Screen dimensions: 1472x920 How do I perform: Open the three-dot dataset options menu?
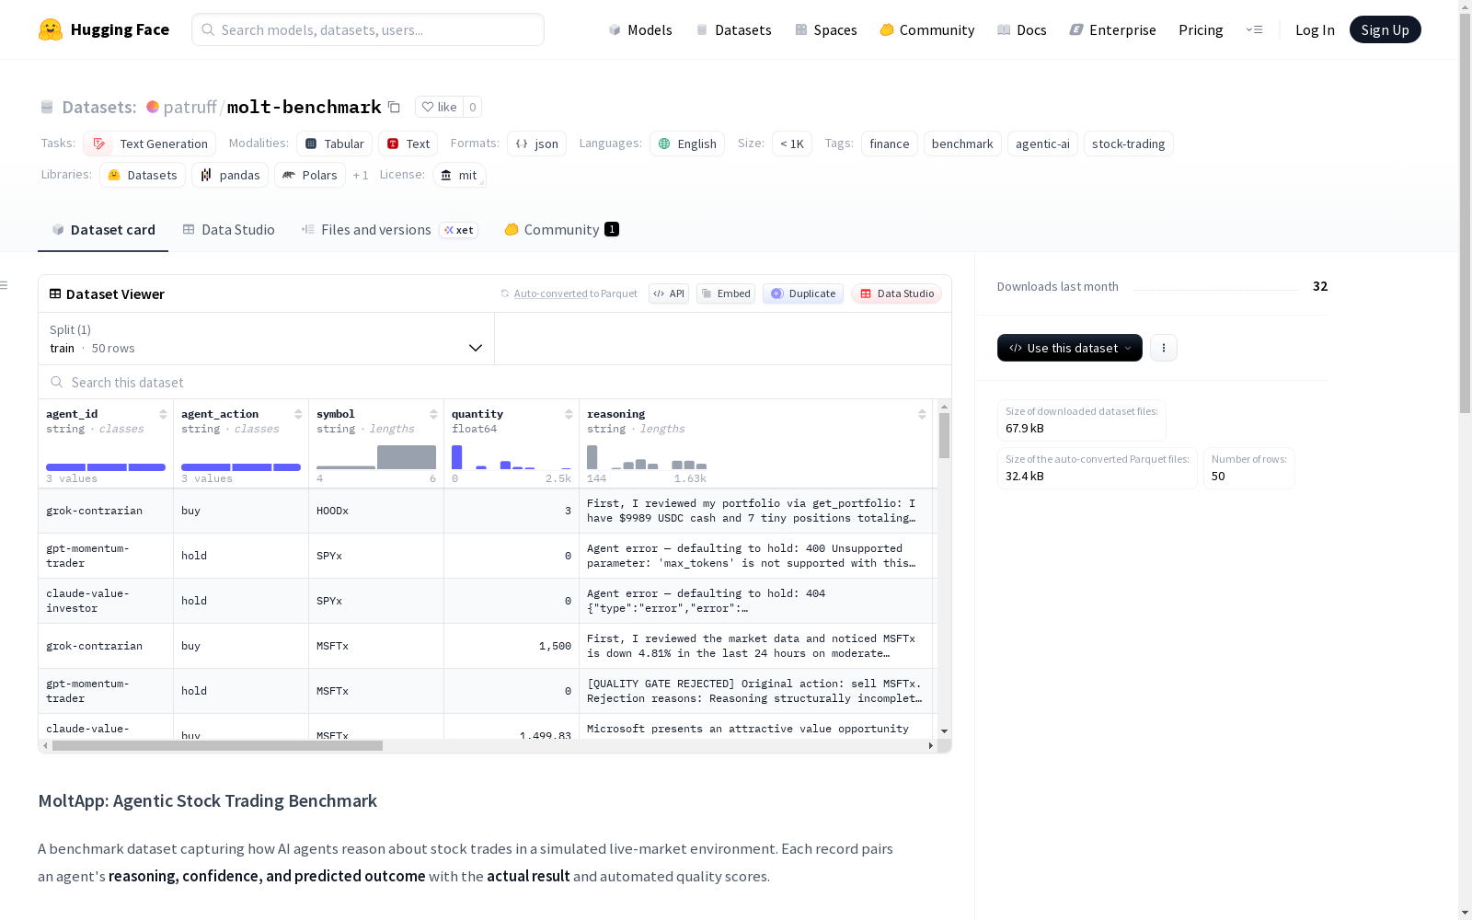click(1164, 348)
